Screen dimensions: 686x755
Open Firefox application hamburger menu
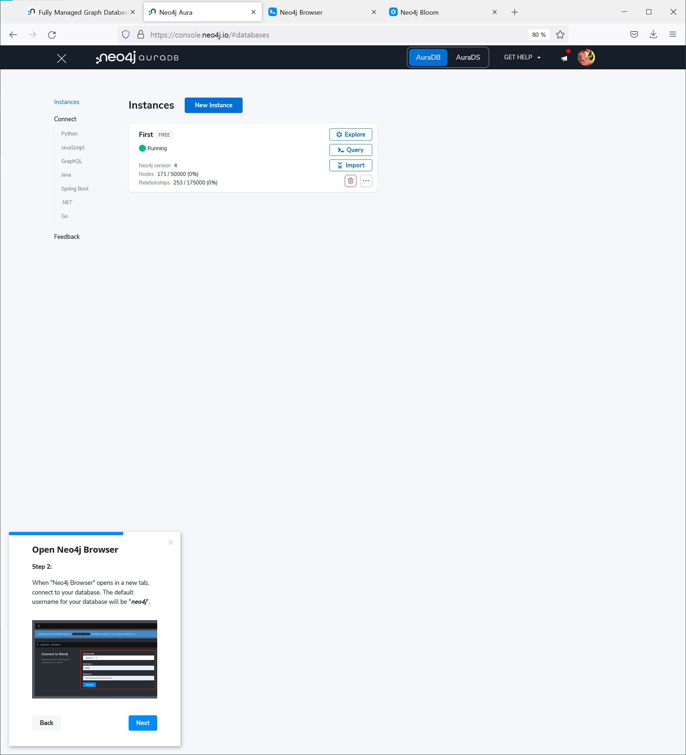tap(672, 34)
